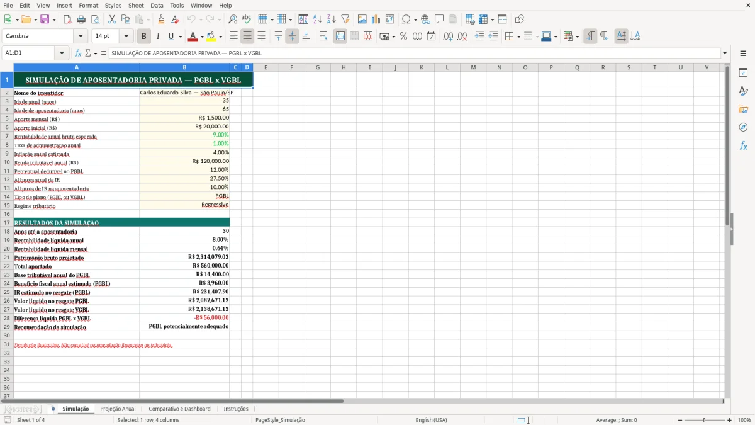Open the Draw Functions shapes icon
Image resolution: width=755 pixels, height=425 pixels.
pos(520,20)
